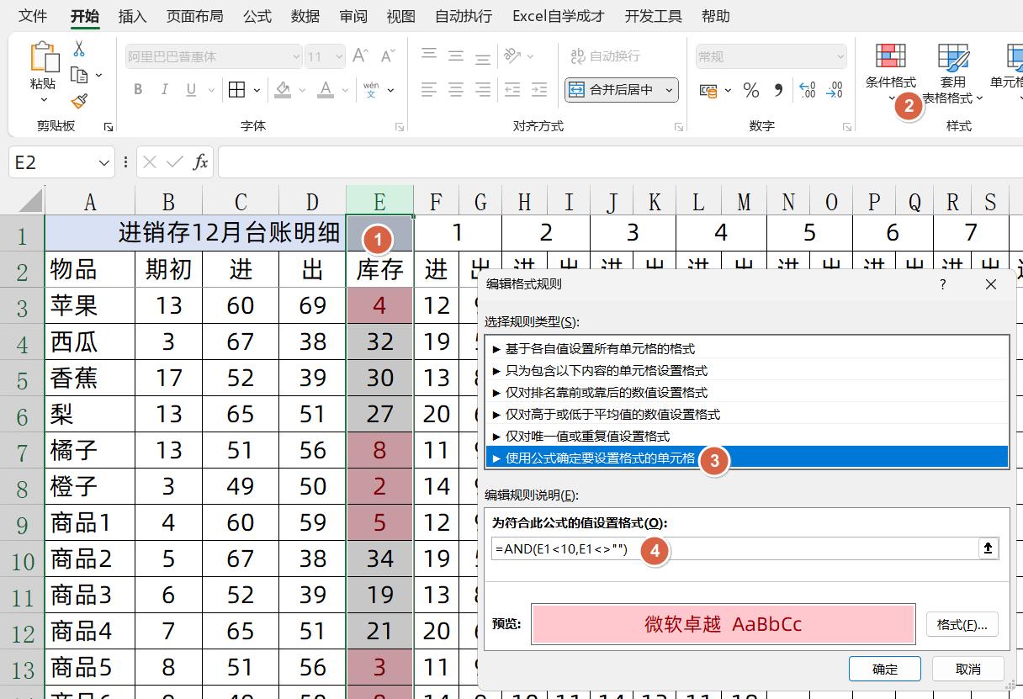Open the font size dropdown
This screenshot has height=699, width=1023.
click(x=338, y=56)
